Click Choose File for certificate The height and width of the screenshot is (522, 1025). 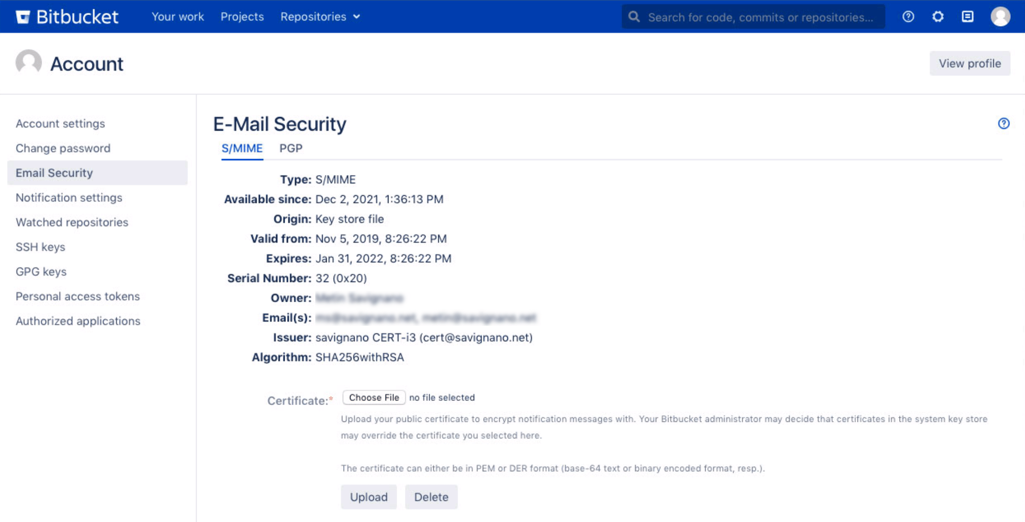click(x=374, y=398)
